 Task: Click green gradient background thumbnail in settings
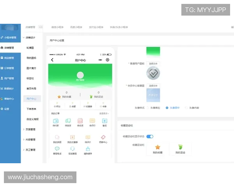click(153, 52)
